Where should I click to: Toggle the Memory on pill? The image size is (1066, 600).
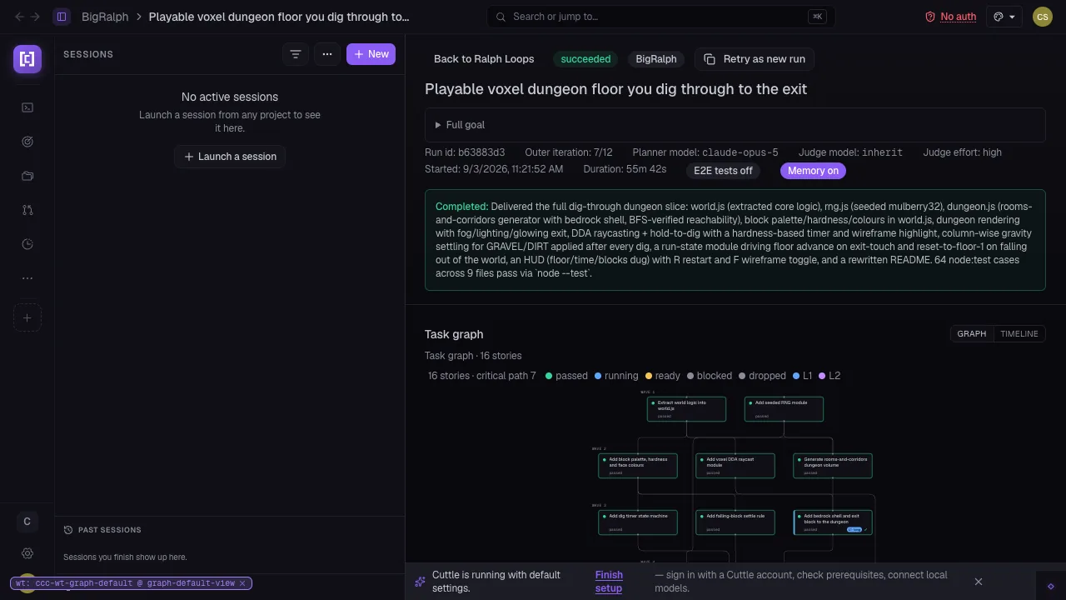[x=813, y=171]
